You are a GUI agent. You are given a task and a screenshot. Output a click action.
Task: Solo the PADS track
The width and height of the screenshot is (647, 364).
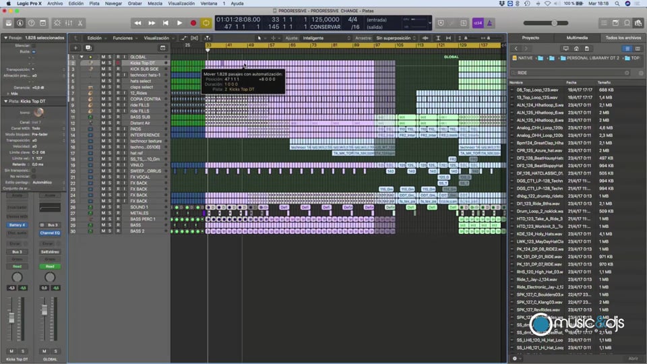point(109,129)
